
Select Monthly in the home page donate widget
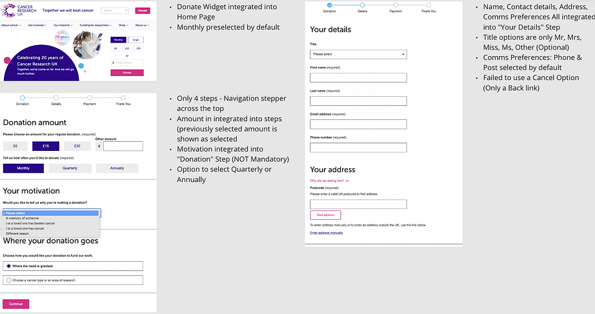tap(118, 40)
